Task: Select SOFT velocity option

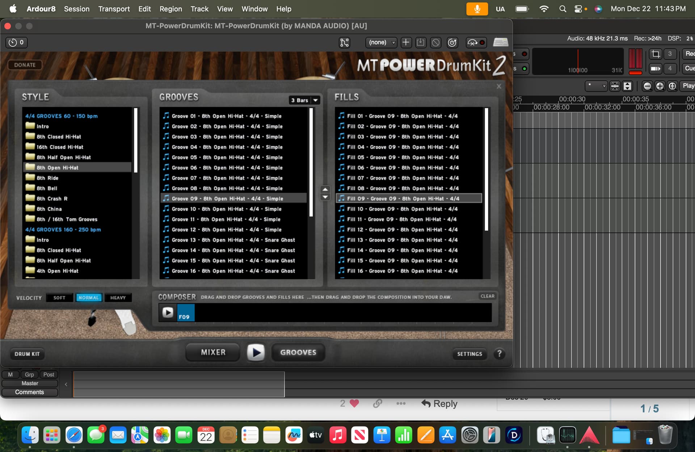Action: coord(59,298)
